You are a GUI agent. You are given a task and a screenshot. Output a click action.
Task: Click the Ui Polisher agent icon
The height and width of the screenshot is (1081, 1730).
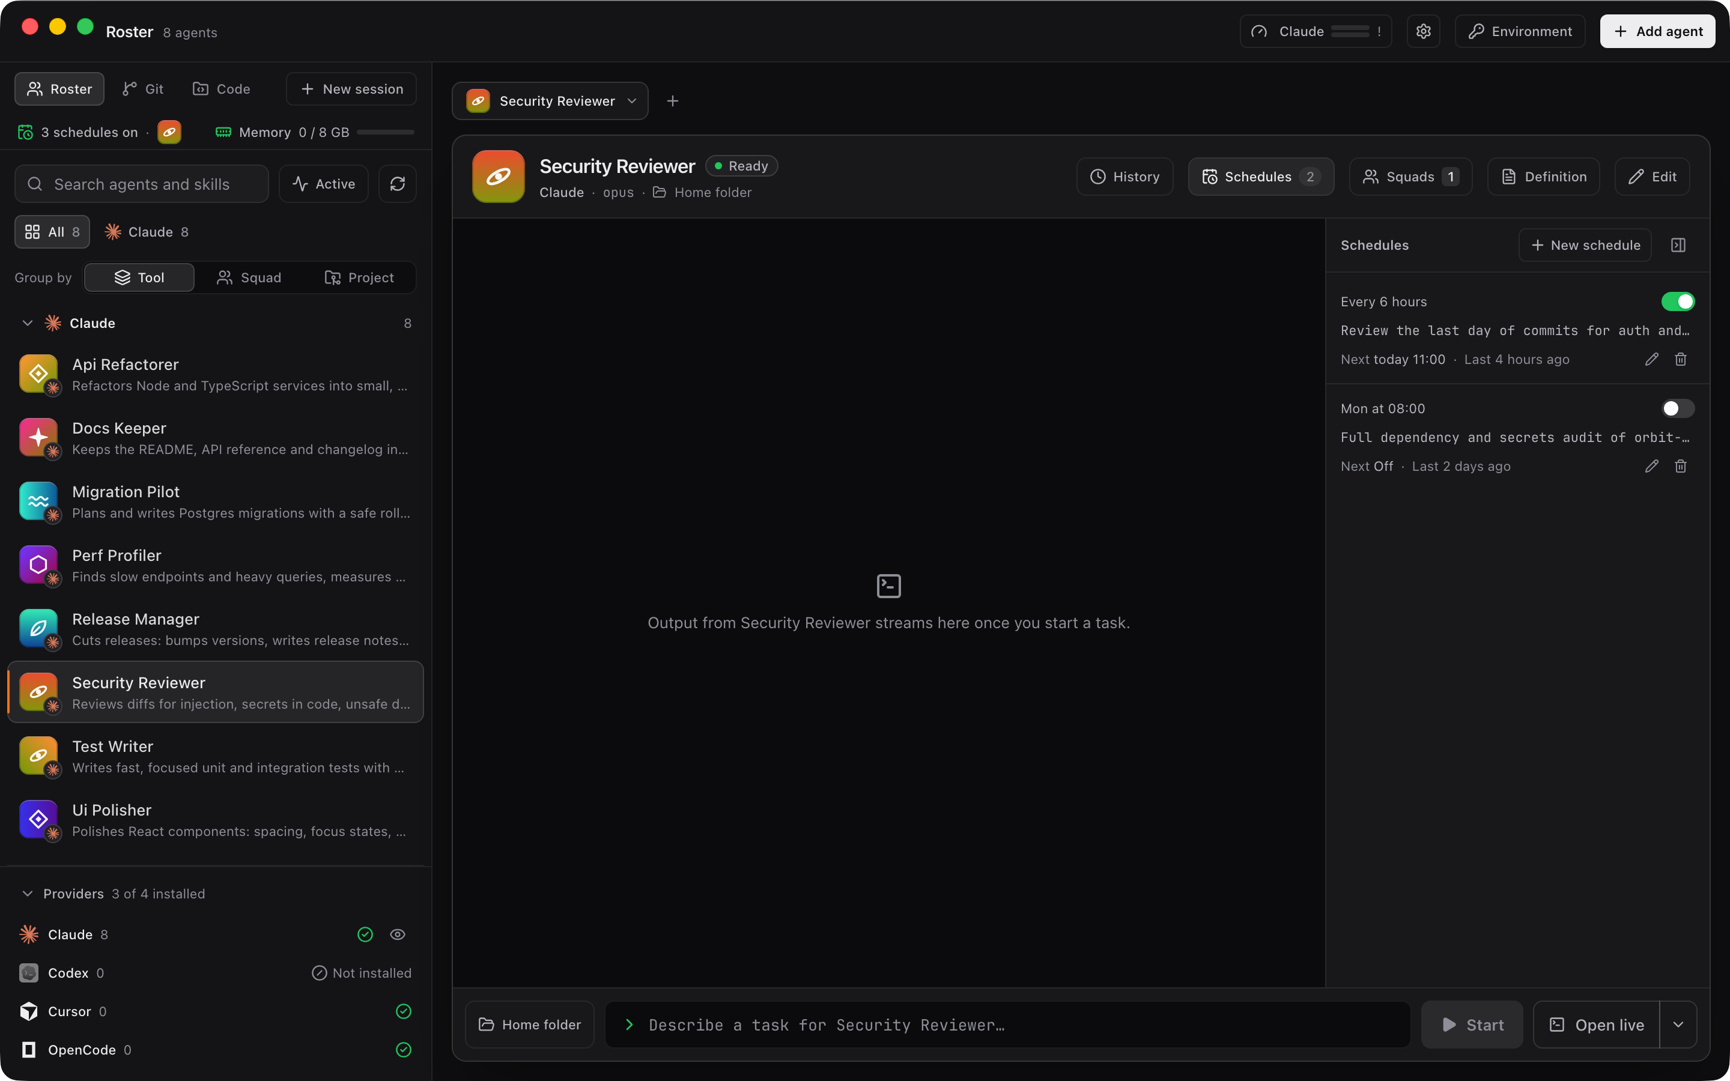[x=38, y=819]
